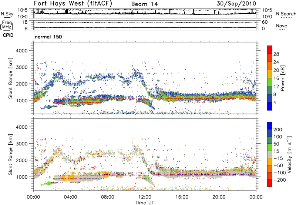Click the date '30/Sep/2010'
Screen dimensions: 296x205
pos(236,3)
